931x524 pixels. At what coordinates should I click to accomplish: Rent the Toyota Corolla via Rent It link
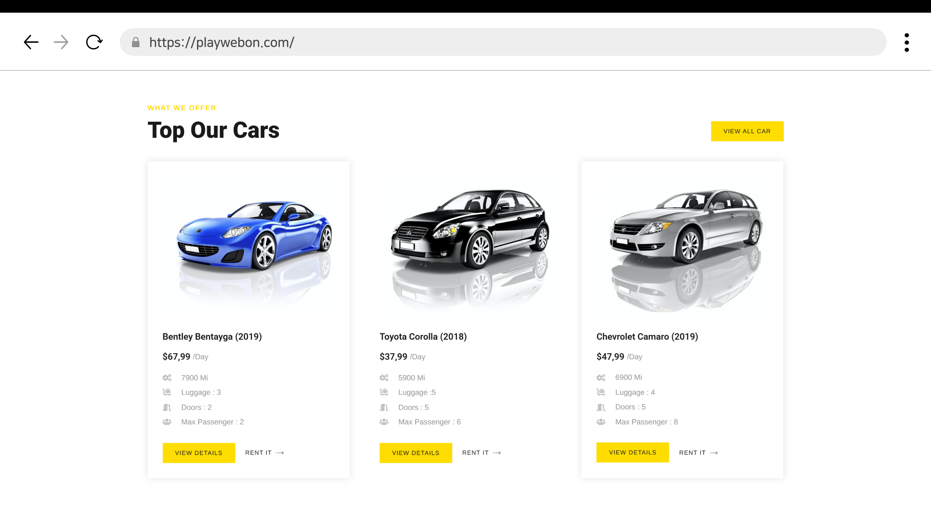click(481, 453)
